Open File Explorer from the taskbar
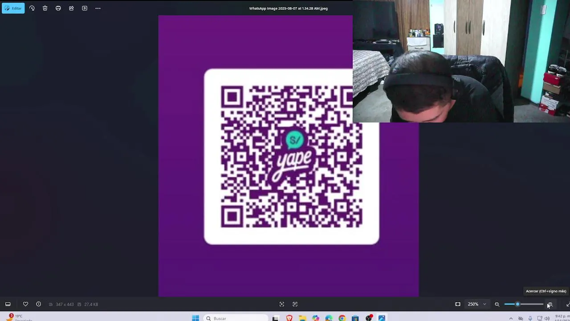570x321 pixels. point(302,318)
